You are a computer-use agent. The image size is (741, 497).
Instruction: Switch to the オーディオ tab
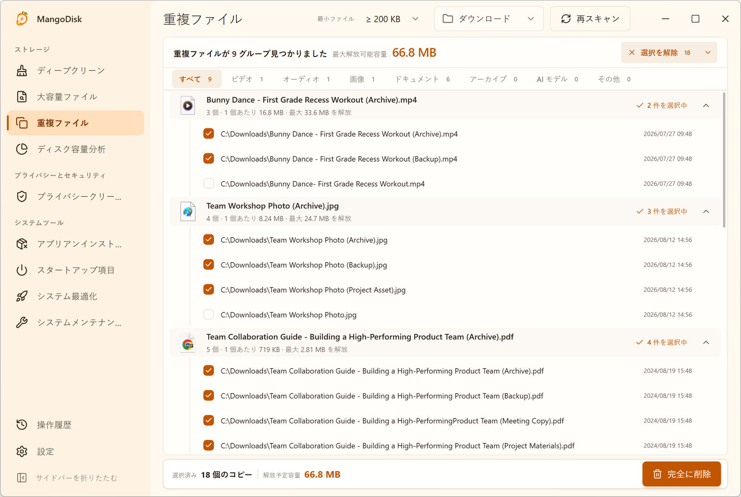coord(307,79)
